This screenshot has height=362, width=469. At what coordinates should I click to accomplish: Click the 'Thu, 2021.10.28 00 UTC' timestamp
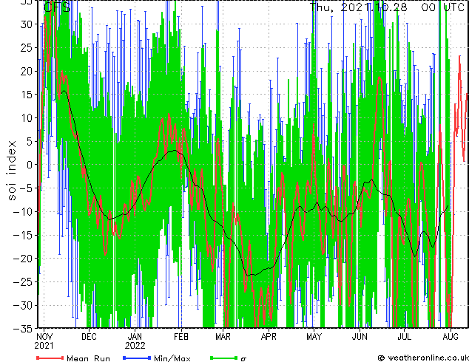387,7
